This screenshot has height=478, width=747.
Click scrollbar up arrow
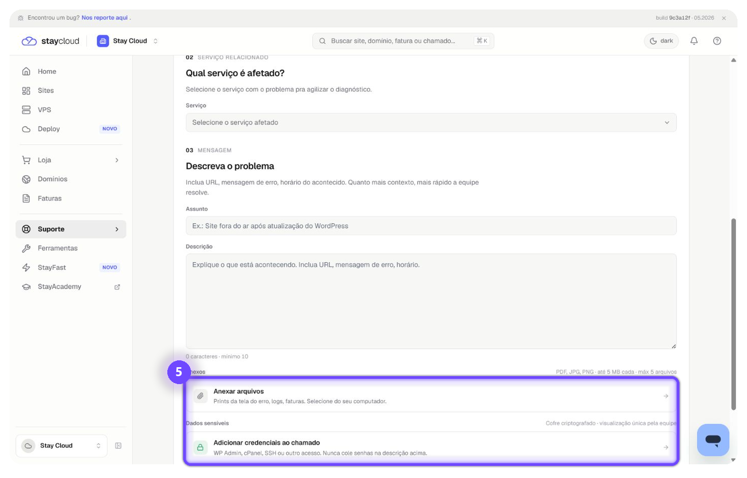[733, 60]
